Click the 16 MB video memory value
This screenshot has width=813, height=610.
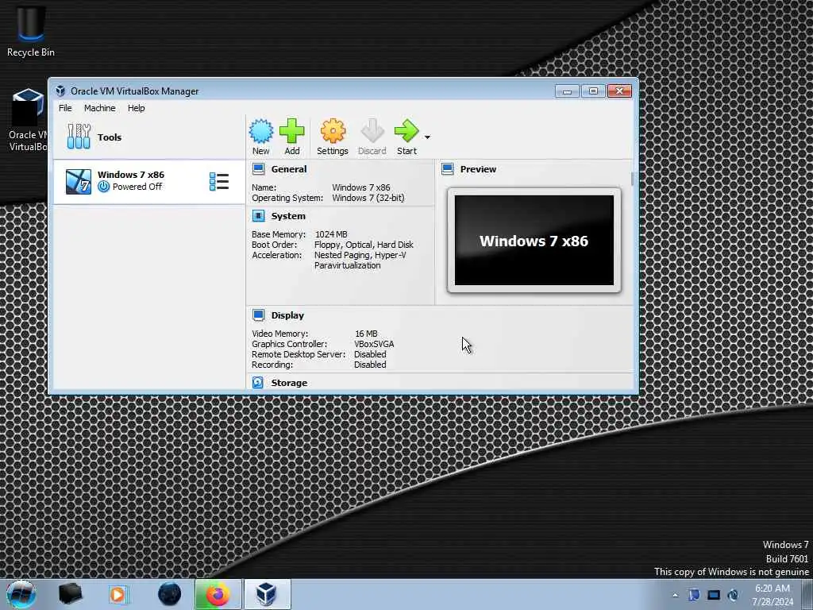(366, 334)
